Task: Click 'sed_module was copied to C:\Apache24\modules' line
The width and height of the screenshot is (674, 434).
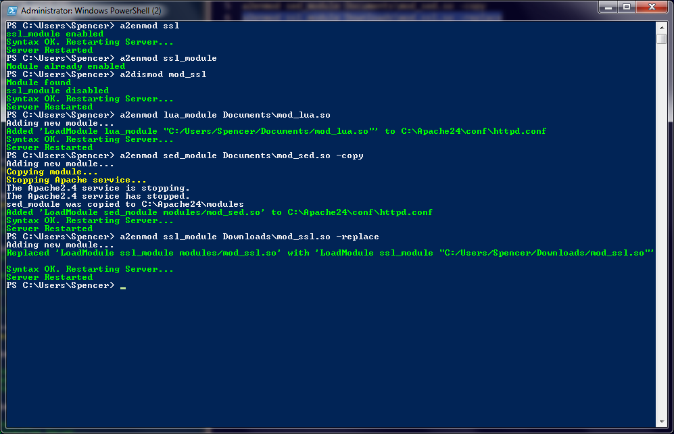Action: pyautogui.click(x=125, y=204)
